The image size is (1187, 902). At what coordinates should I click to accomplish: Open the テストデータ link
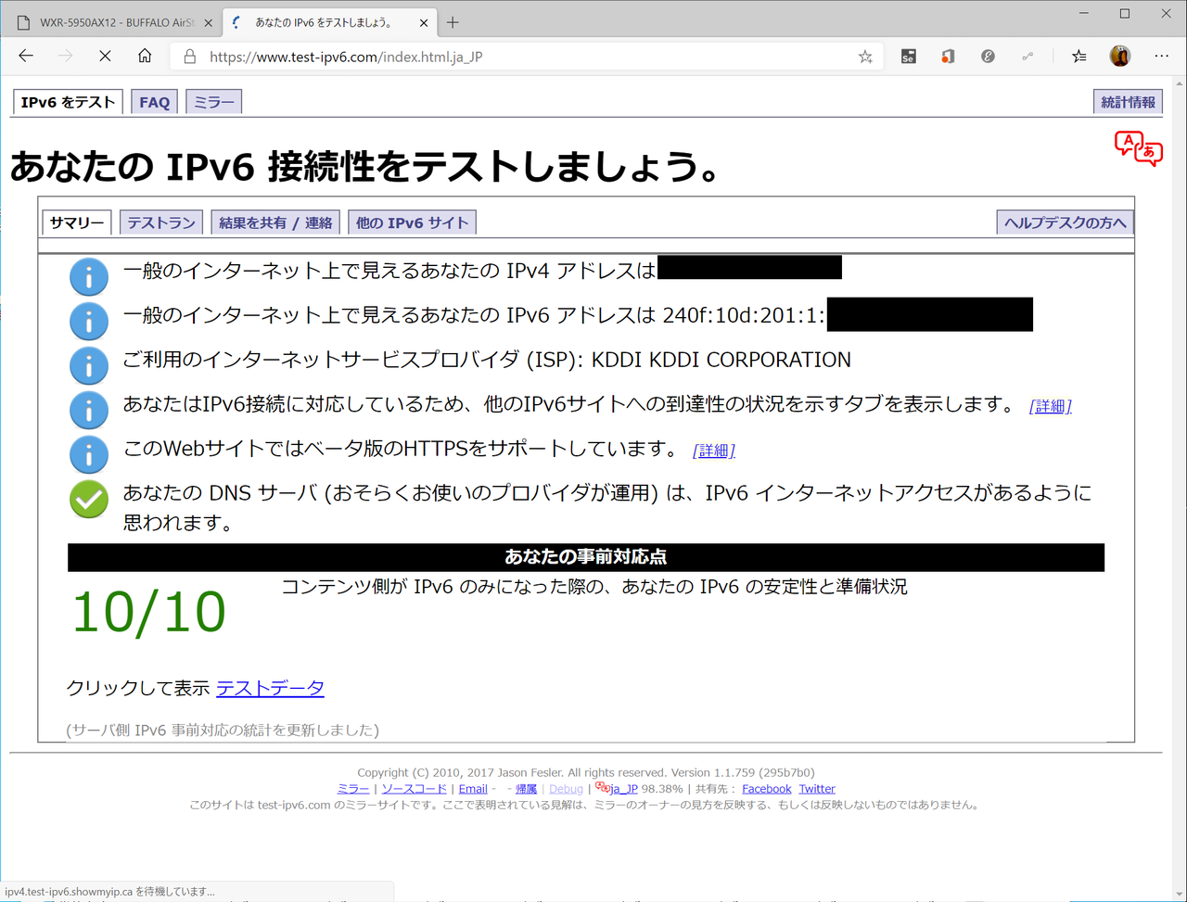coord(270,688)
